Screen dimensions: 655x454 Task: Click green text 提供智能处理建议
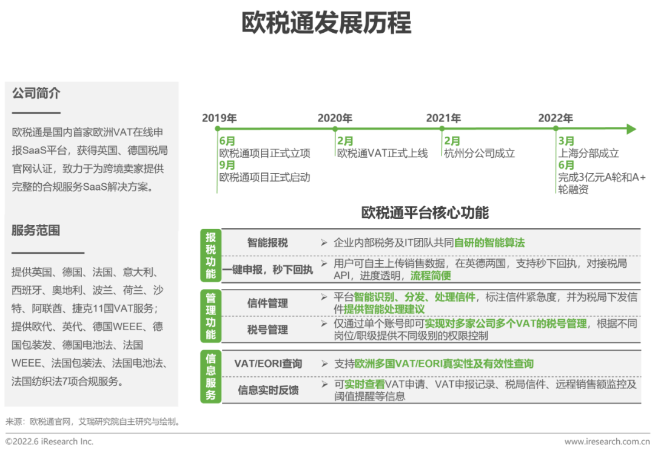point(384,310)
